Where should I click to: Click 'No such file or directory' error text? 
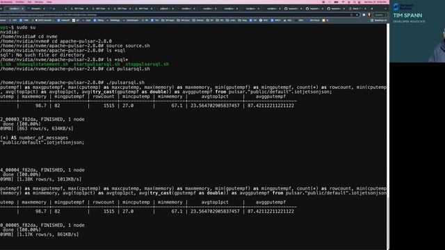[50, 55]
